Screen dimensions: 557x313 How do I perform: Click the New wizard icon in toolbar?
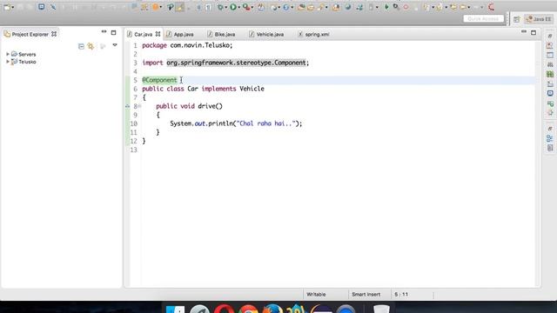pyautogui.click(x=7, y=7)
